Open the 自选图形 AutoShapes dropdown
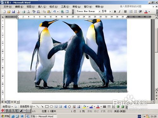Screen dimensions: 158x118 [x=27, y=107]
